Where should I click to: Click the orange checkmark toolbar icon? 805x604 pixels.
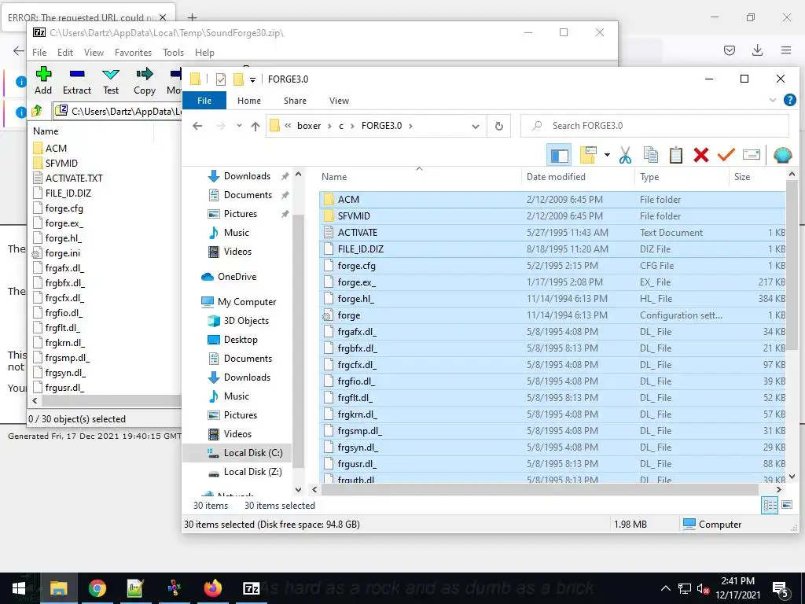coord(726,155)
